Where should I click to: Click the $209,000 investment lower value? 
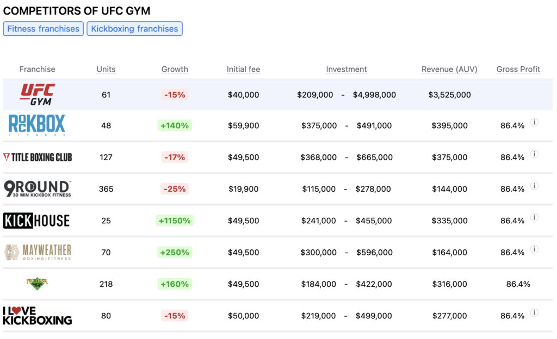315,95
